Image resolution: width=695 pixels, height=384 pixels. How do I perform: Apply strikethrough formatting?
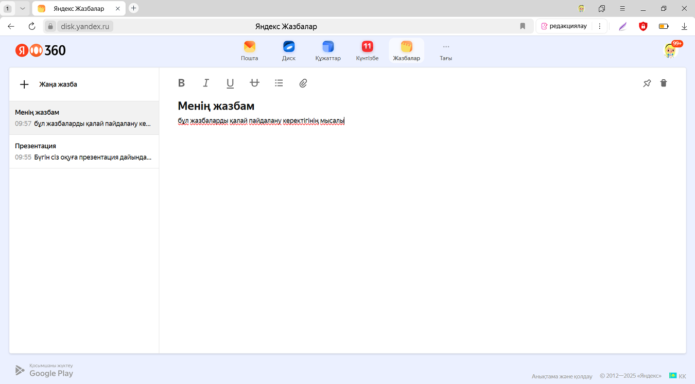pos(254,83)
